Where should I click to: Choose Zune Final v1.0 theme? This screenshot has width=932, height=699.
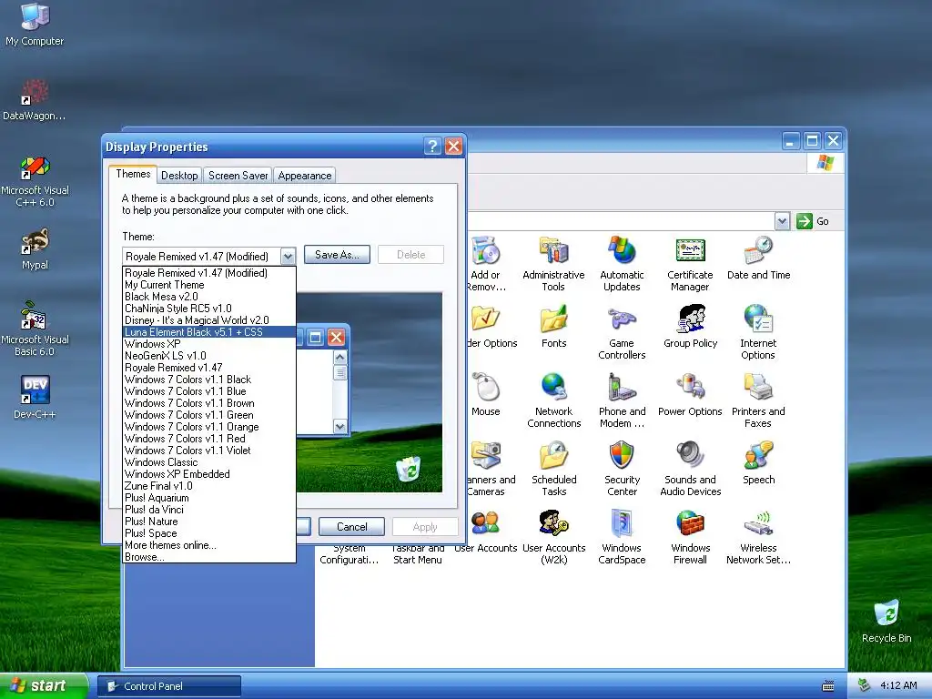pyautogui.click(x=209, y=486)
